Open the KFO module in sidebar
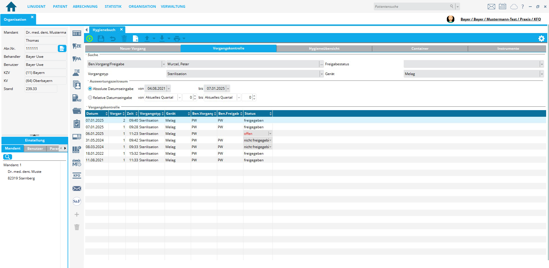Image resolution: width=549 pixels, height=268 pixels. click(x=77, y=176)
